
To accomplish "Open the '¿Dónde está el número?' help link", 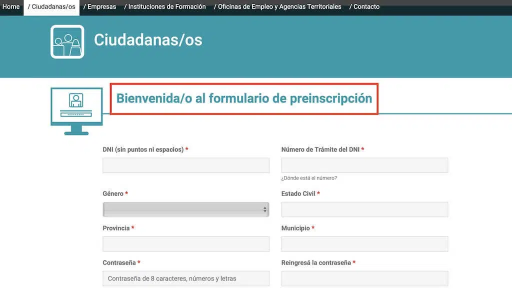I will click(308, 178).
